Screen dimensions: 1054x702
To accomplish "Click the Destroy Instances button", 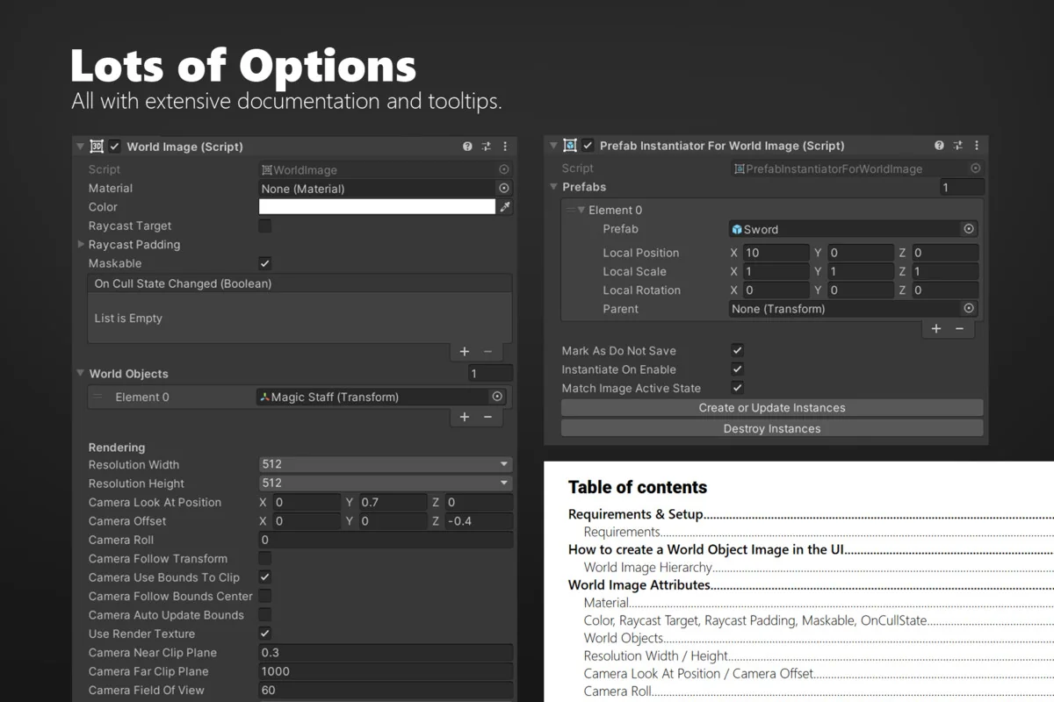I will (771, 428).
